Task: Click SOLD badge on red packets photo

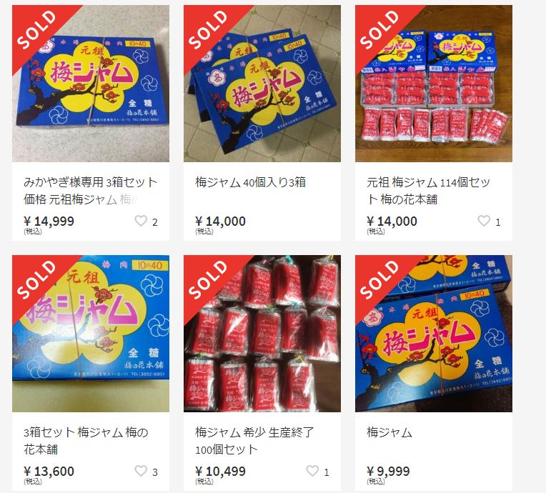Action: [208, 279]
